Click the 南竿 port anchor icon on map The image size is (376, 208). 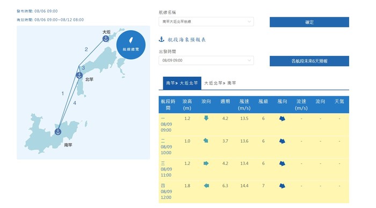(x=58, y=132)
